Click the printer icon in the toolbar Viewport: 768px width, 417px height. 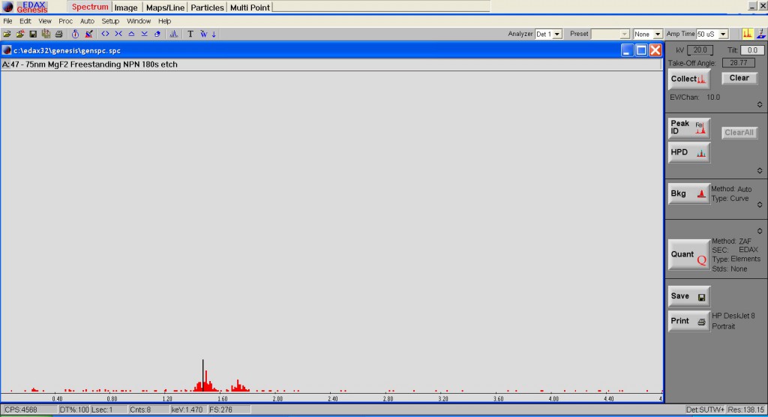click(x=58, y=34)
